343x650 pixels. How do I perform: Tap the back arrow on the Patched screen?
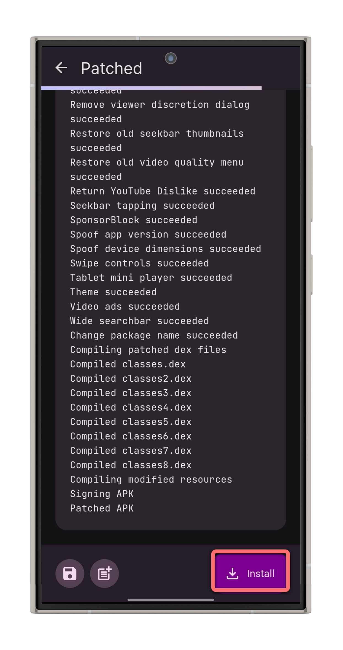pyautogui.click(x=62, y=68)
